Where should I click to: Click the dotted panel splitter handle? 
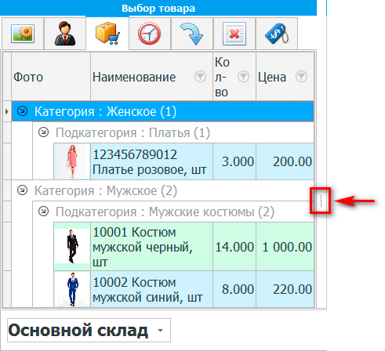pos(321,201)
